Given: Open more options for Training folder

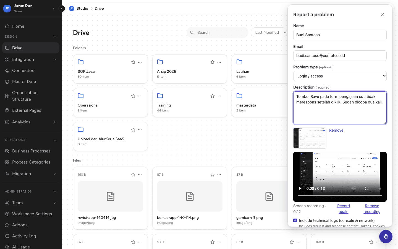Looking at the screenshot, I should tap(219, 96).
